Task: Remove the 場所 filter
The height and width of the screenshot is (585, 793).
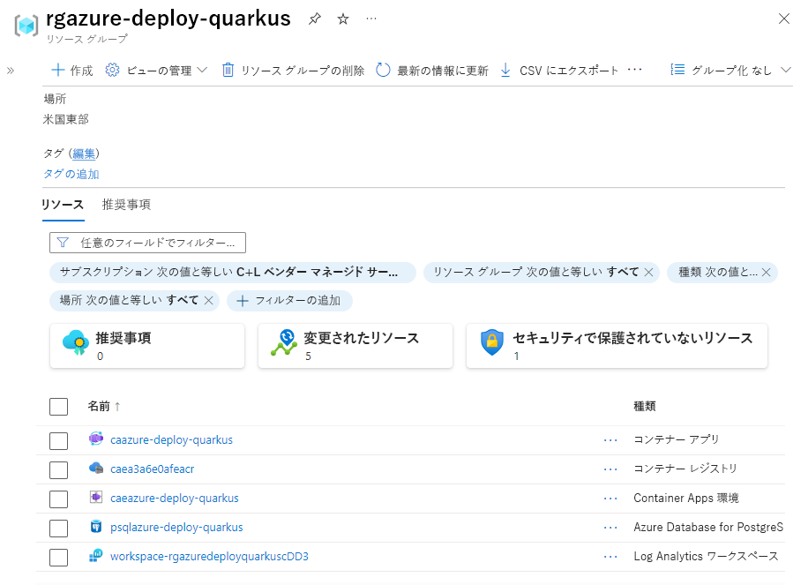Action: tap(208, 301)
